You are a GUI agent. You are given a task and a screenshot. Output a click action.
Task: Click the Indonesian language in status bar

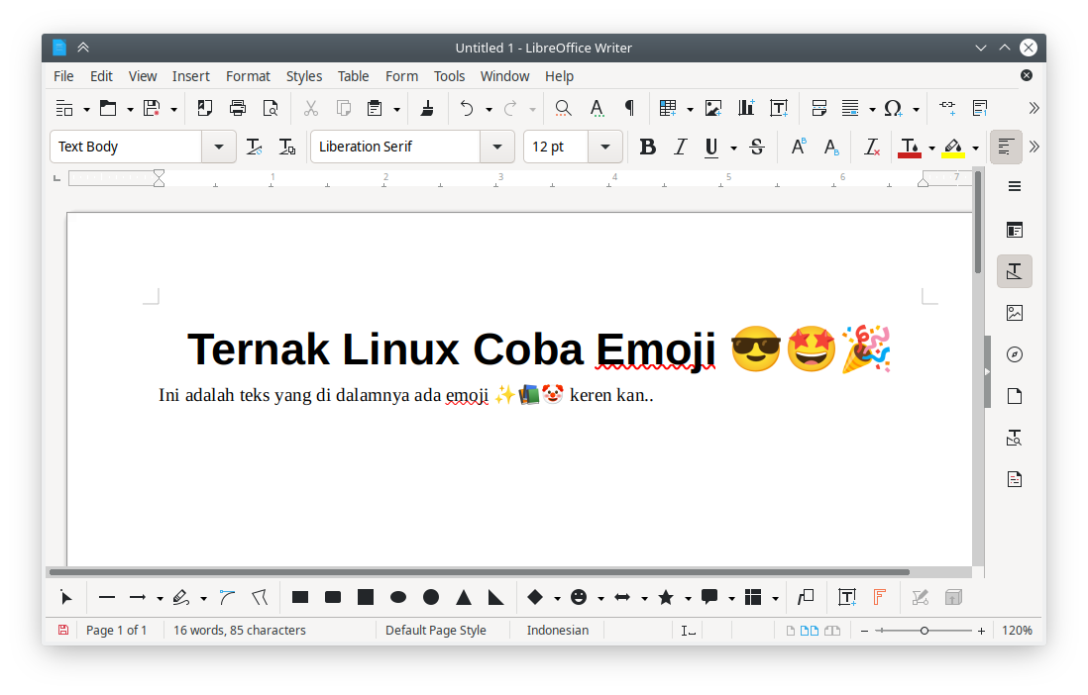(557, 630)
